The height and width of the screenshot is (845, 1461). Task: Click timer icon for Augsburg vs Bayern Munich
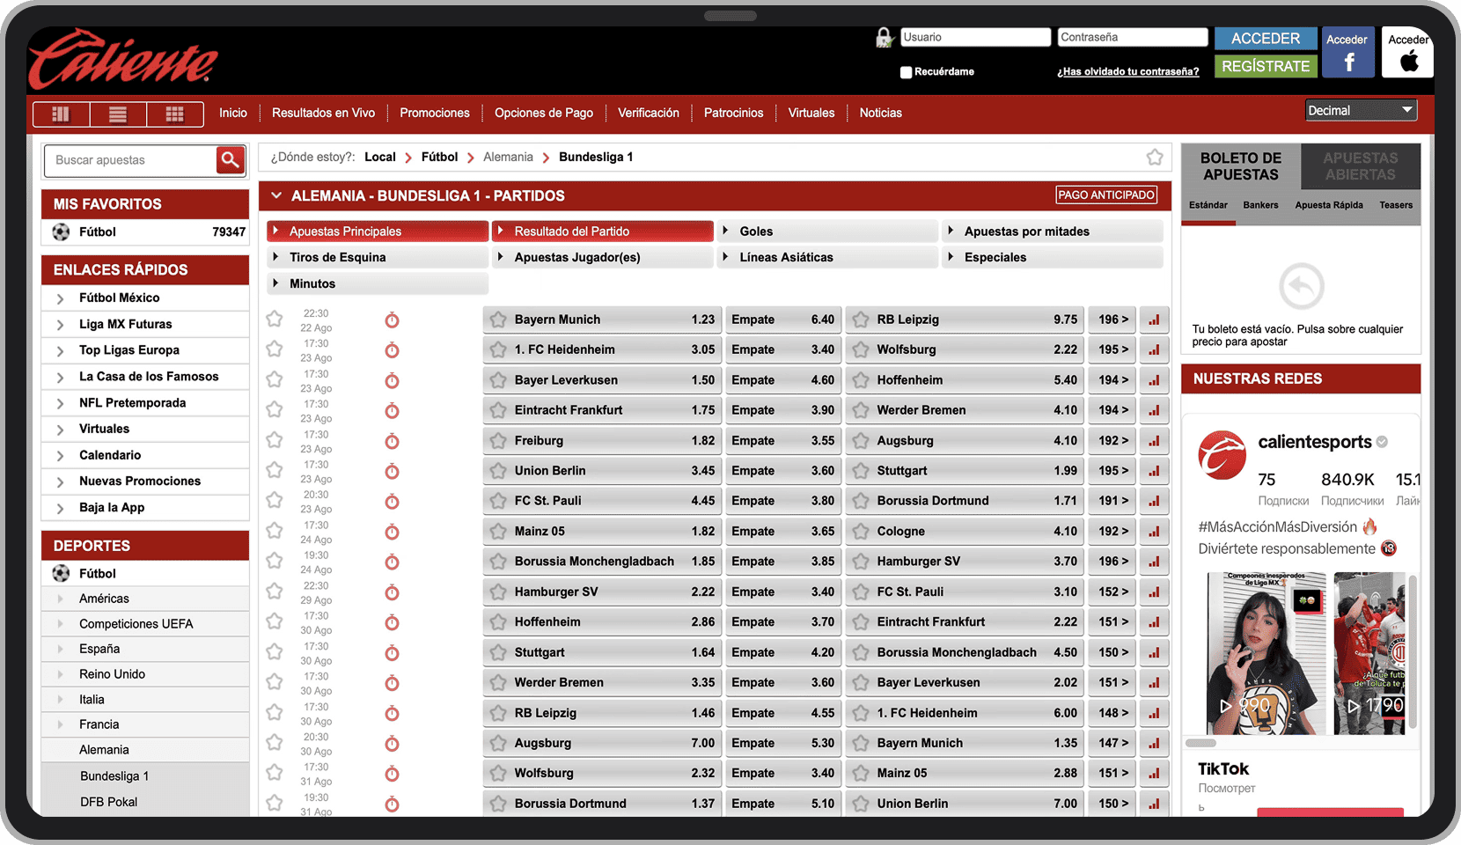tap(392, 744)
